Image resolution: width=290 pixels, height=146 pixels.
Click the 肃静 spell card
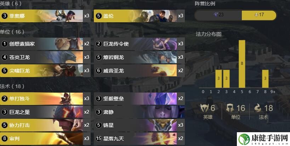139,112
